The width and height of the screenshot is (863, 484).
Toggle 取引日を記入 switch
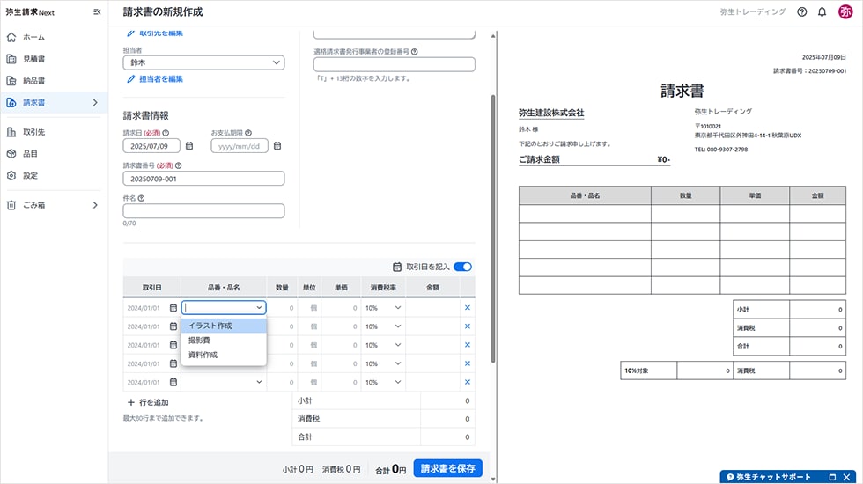click(x=462, y=267)
